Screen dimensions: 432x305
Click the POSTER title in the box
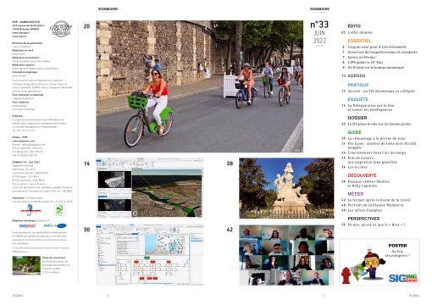(x=397, y=246)
